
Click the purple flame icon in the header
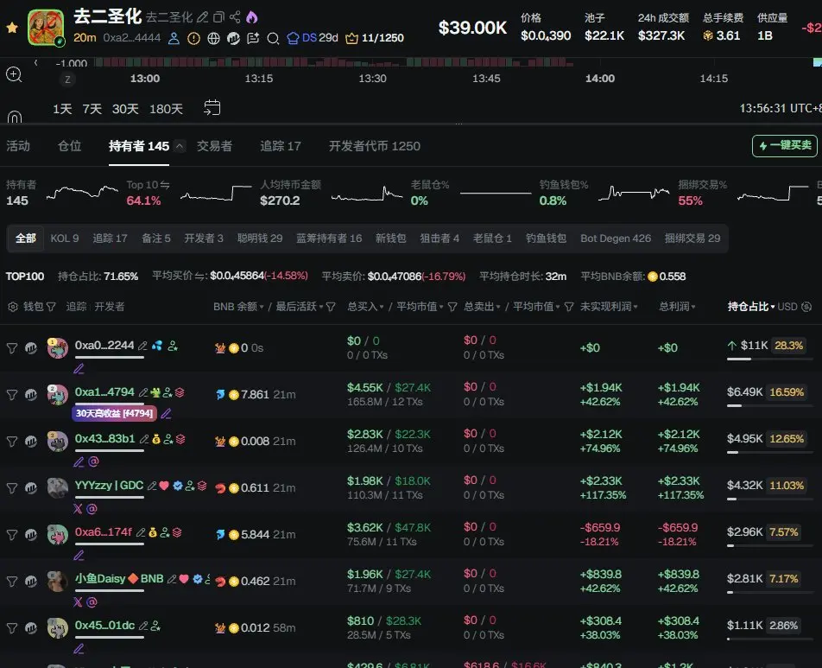[251, 17]
